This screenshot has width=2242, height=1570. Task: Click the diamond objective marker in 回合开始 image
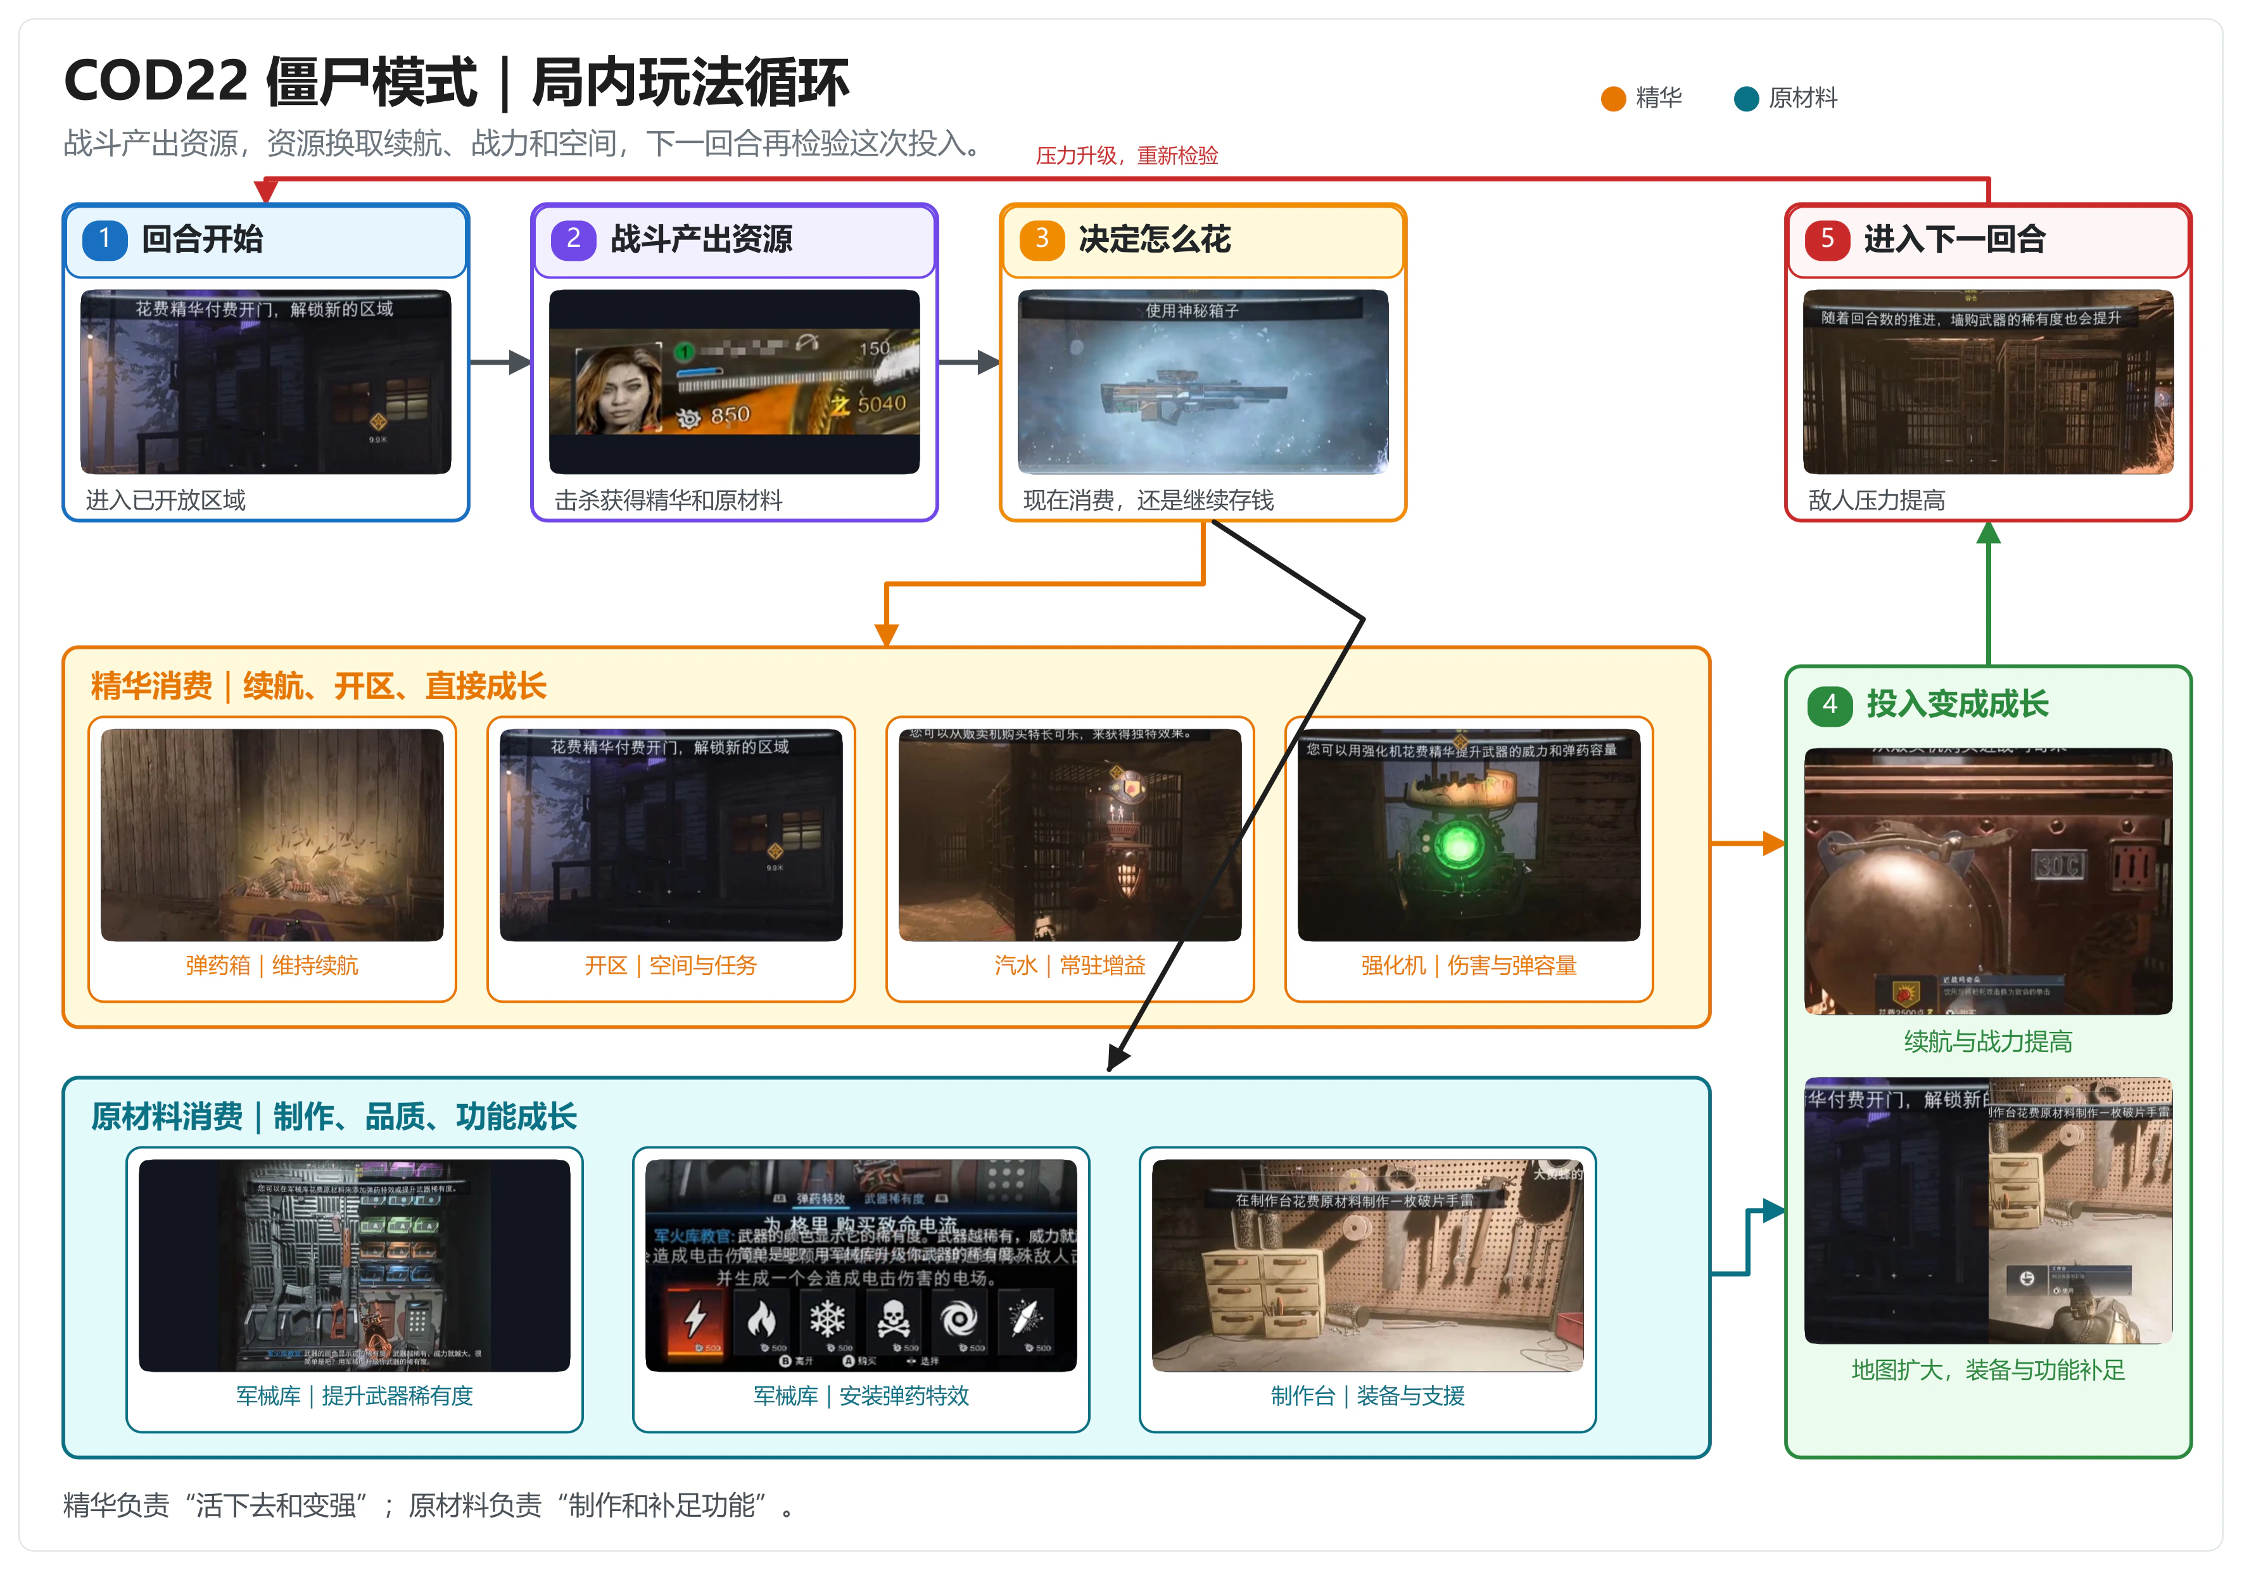pyautogui.click(x=378, y=422)
